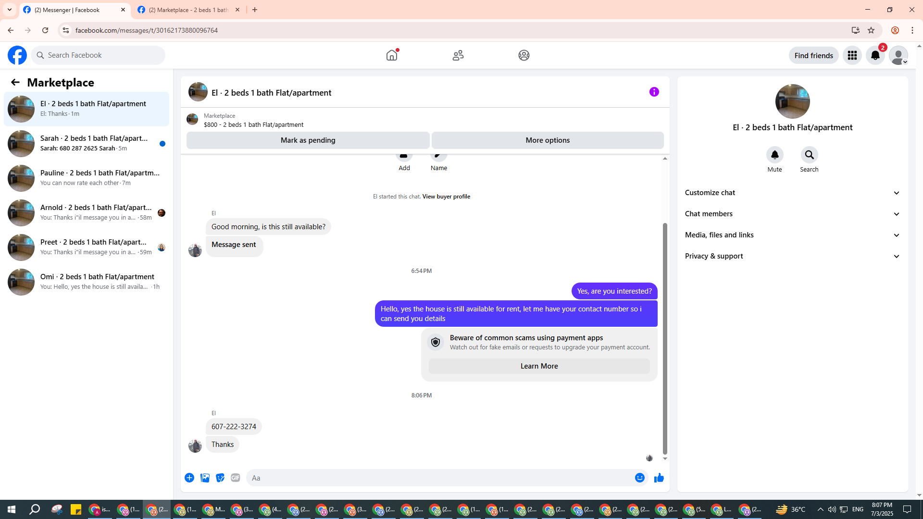Click the Mute bell icon
This screenshot has width=923, height=519.
point(774,155)
